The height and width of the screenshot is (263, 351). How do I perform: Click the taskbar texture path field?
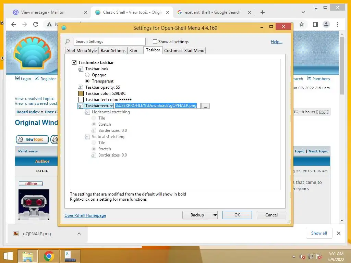[157, 105]
